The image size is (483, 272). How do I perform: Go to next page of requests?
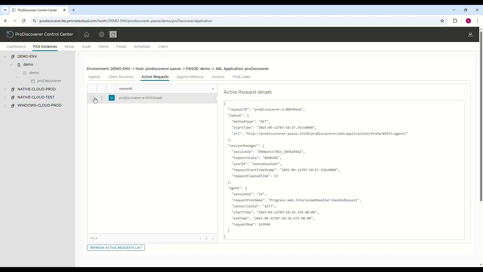(212, 238)
